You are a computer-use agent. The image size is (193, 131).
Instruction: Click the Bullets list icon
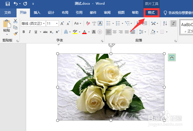tap(108, 23)
